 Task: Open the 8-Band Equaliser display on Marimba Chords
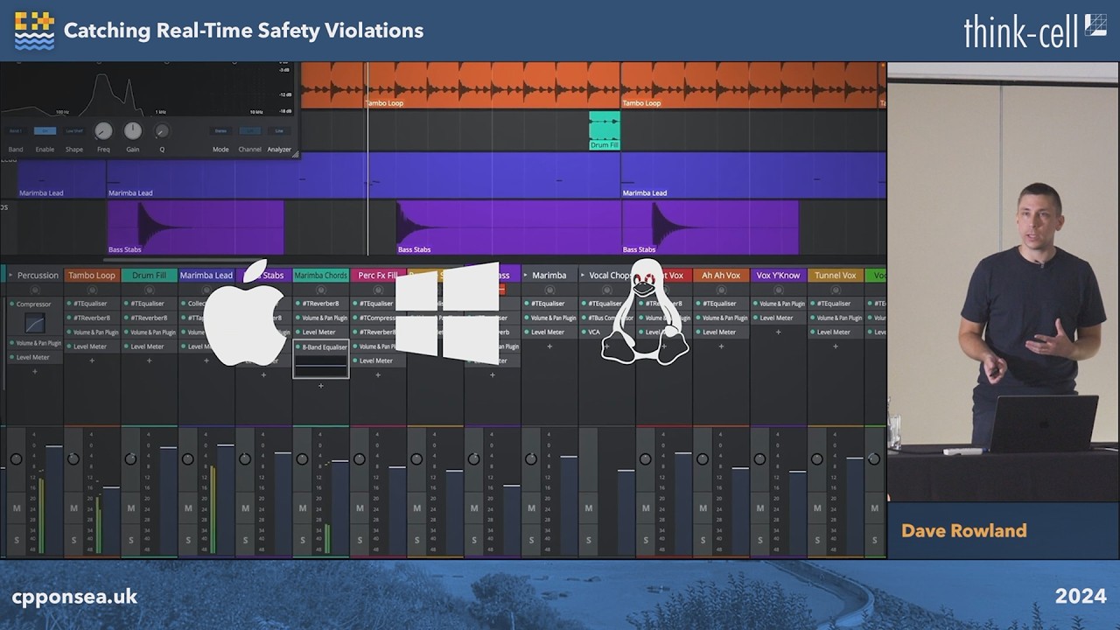pyautogui.click(x=321, y=365)
